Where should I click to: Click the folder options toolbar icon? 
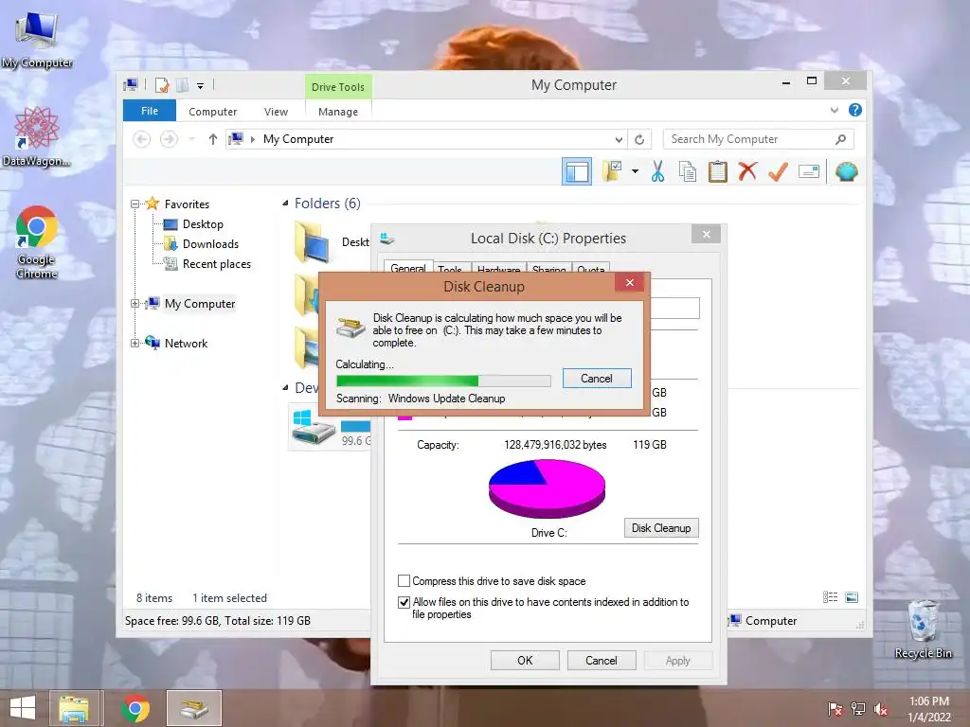tap(612, 171)
